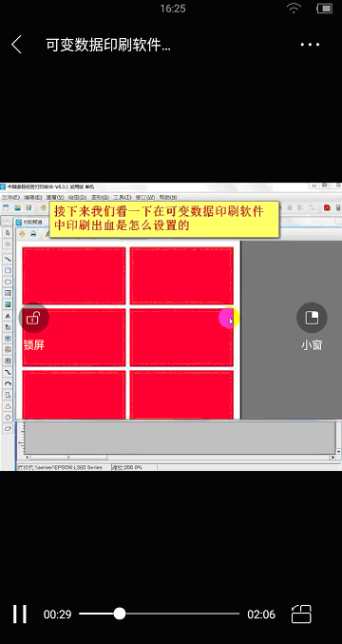
Task: Select the Table grid tool
Action: point(8,361)
